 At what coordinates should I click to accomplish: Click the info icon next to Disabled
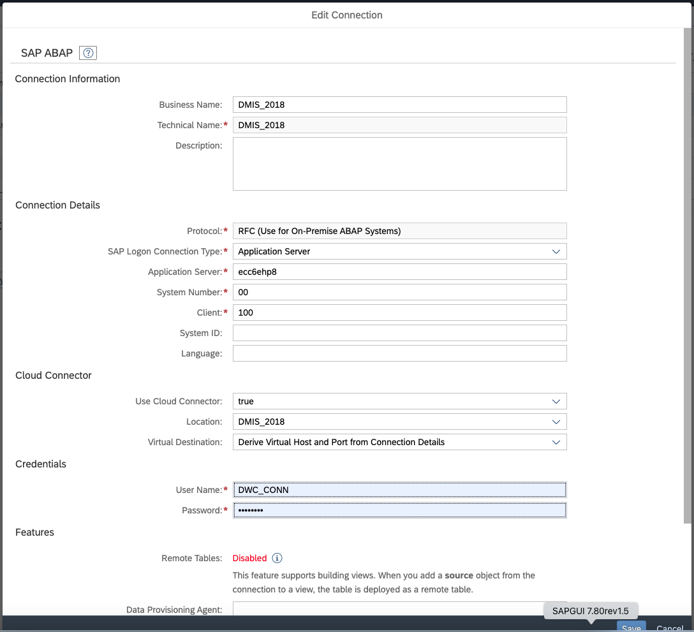click(x=277, y=558)
